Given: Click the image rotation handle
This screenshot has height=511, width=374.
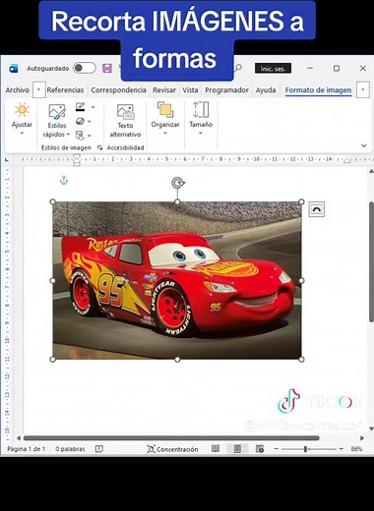Looking at the screenshot, I should pos(178,183).
